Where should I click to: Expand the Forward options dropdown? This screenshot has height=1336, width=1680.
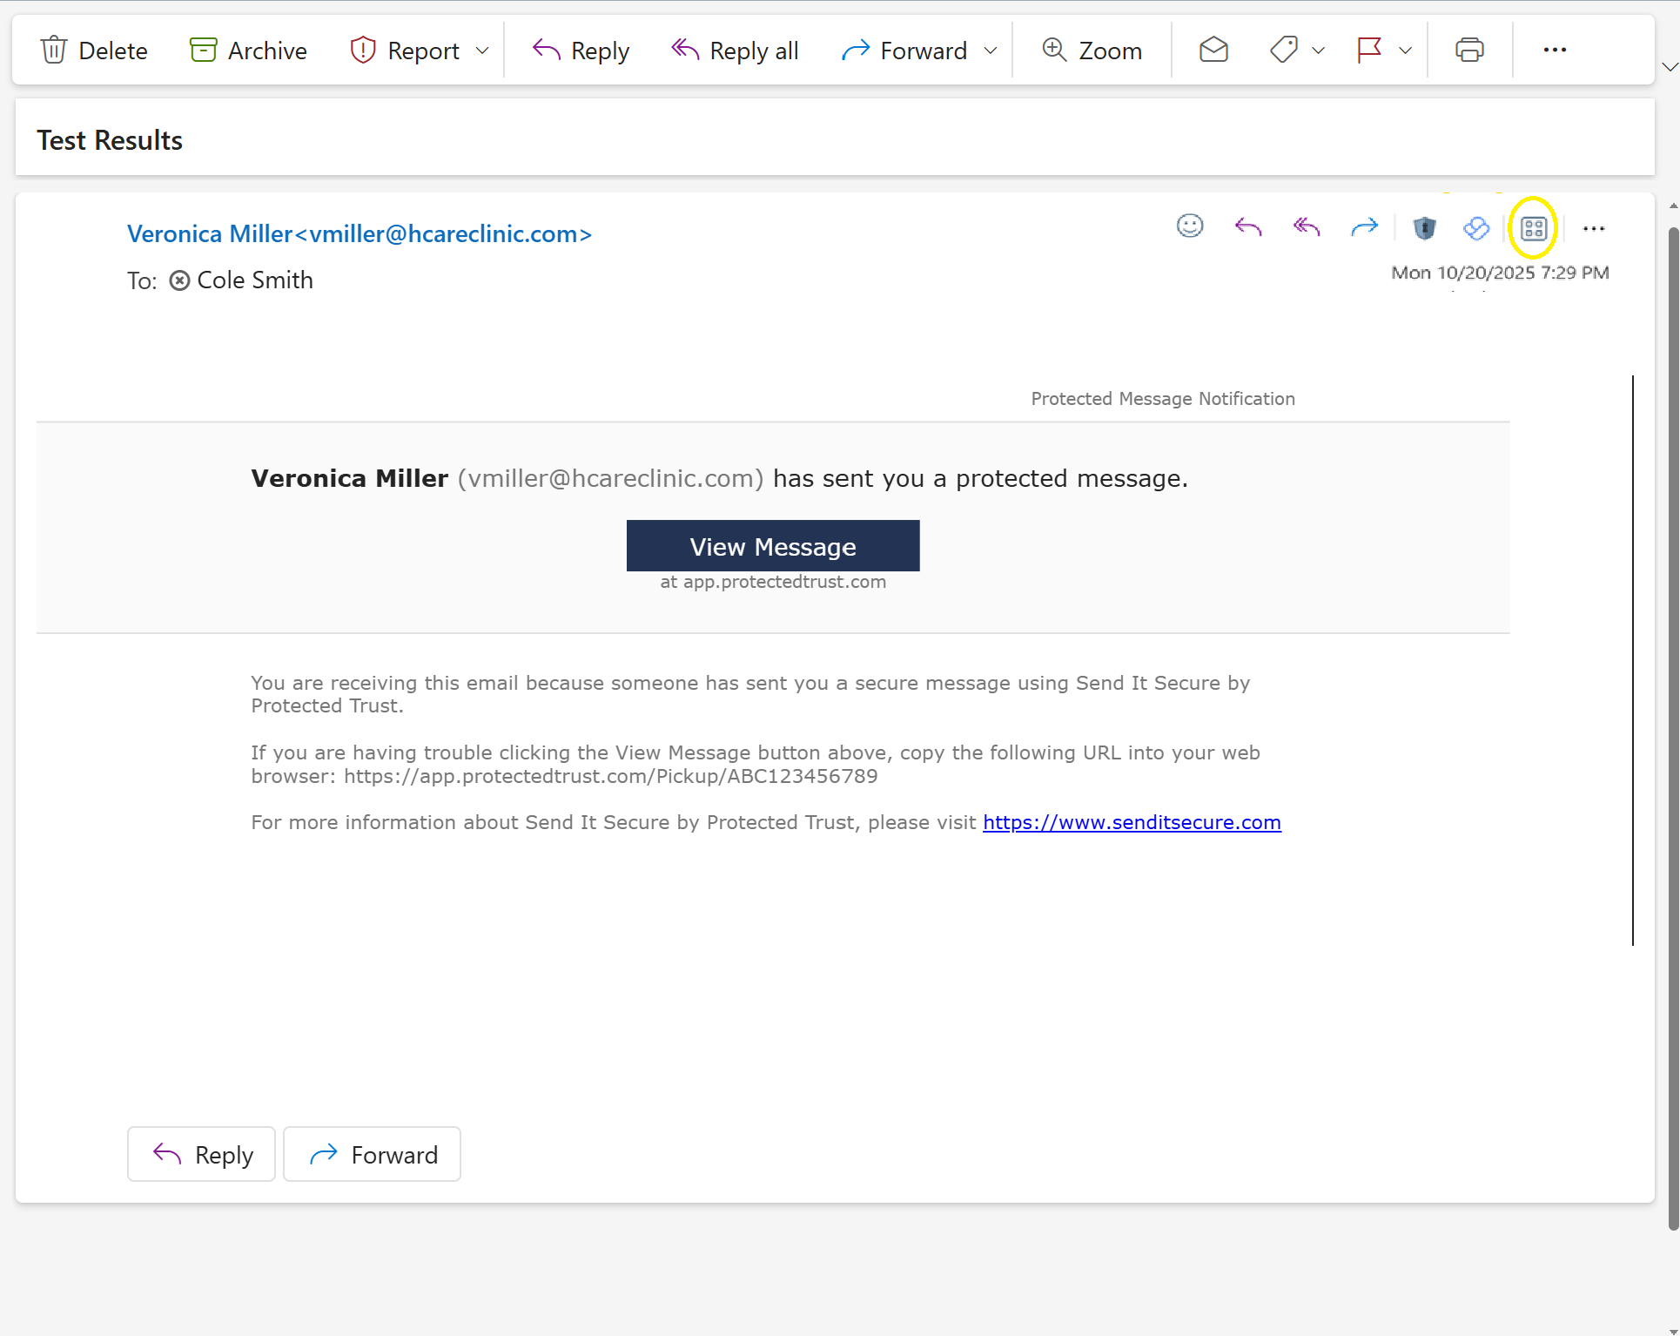point(991,51)
